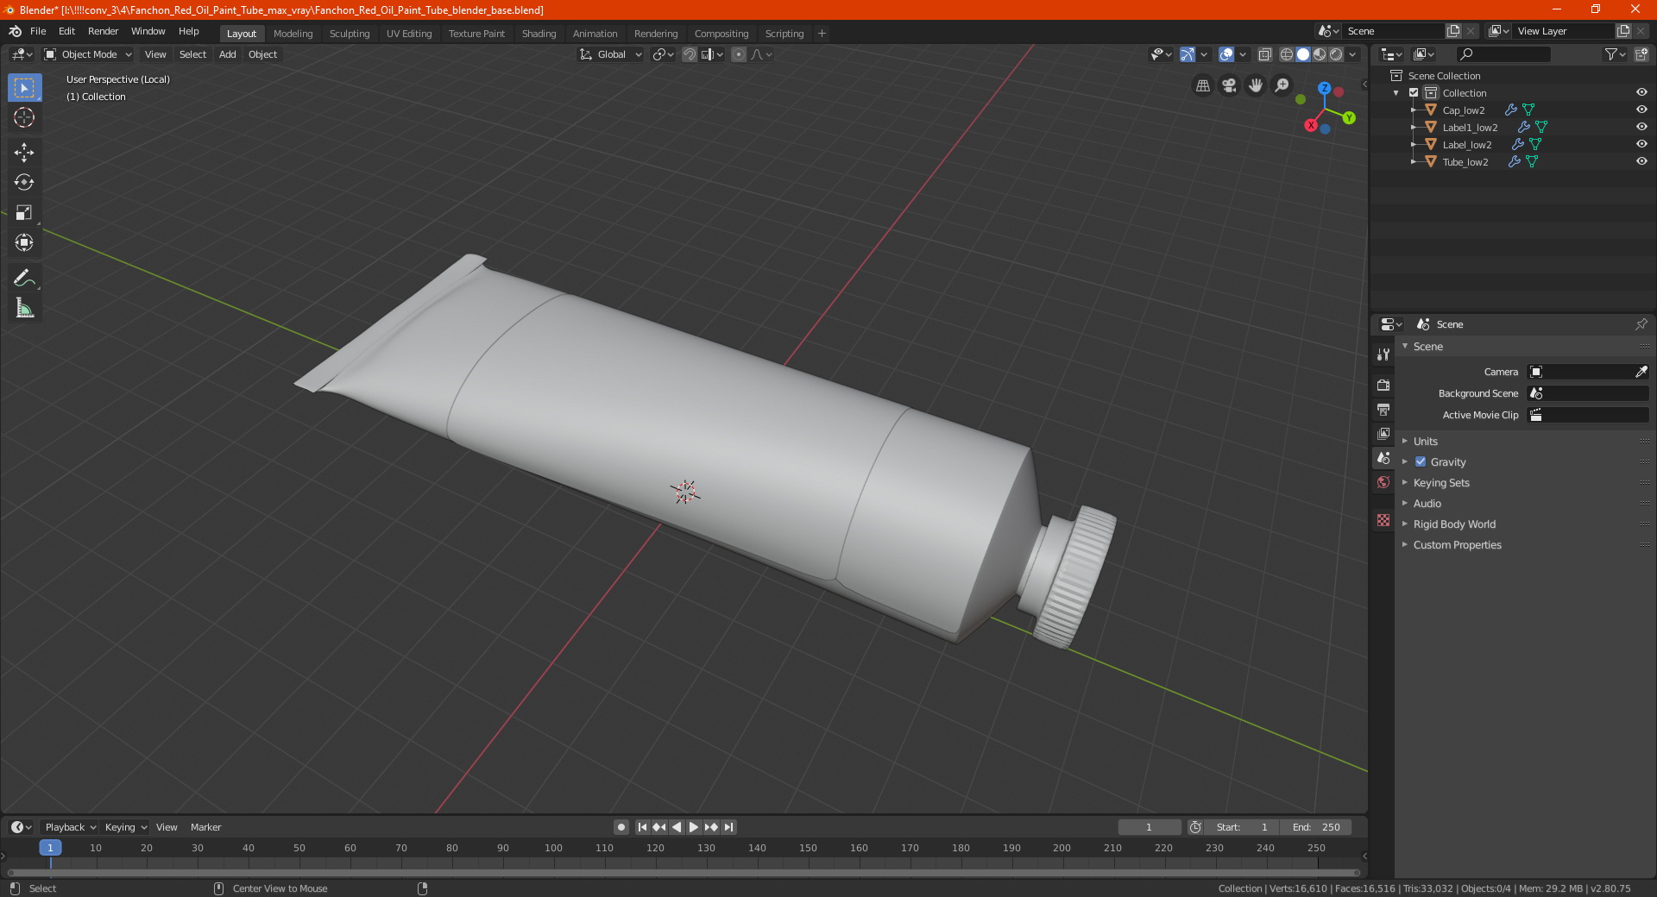Hide Label_low2 with its eye icon
1657x897 pixels.
tap(1641, 144)
